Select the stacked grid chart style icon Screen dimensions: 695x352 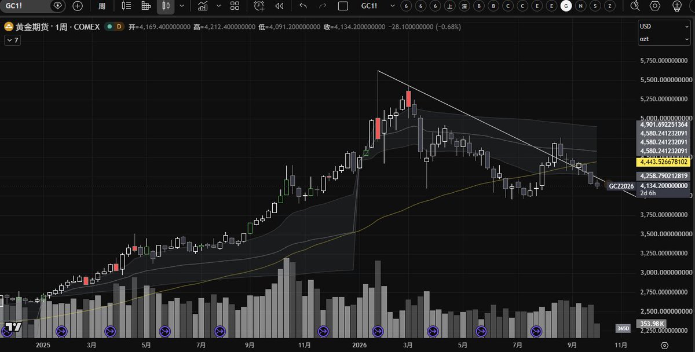(x=146, y=6)
